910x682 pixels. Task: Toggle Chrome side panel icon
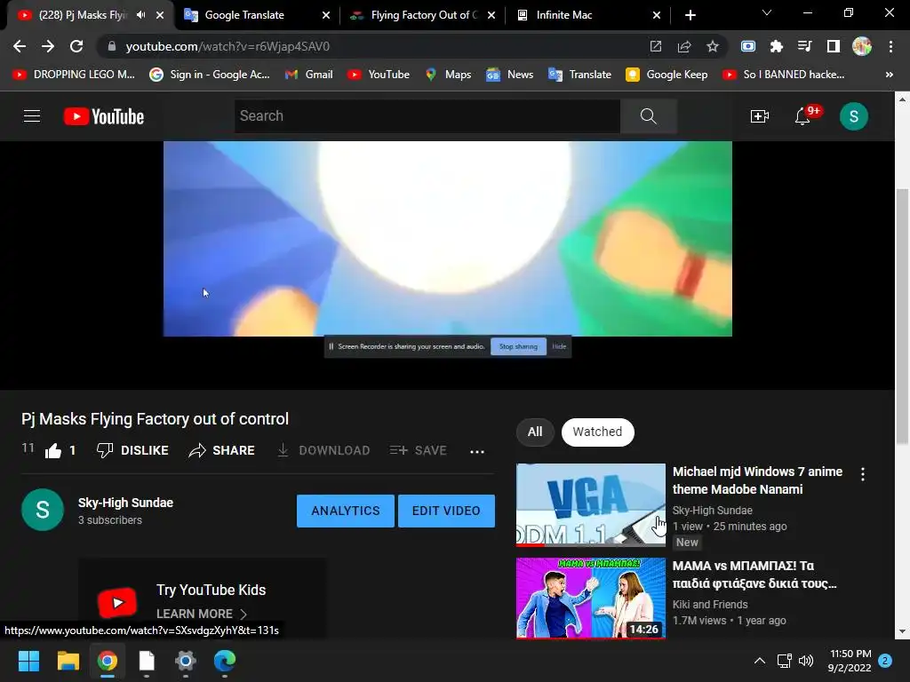click(x=834, y=46)
